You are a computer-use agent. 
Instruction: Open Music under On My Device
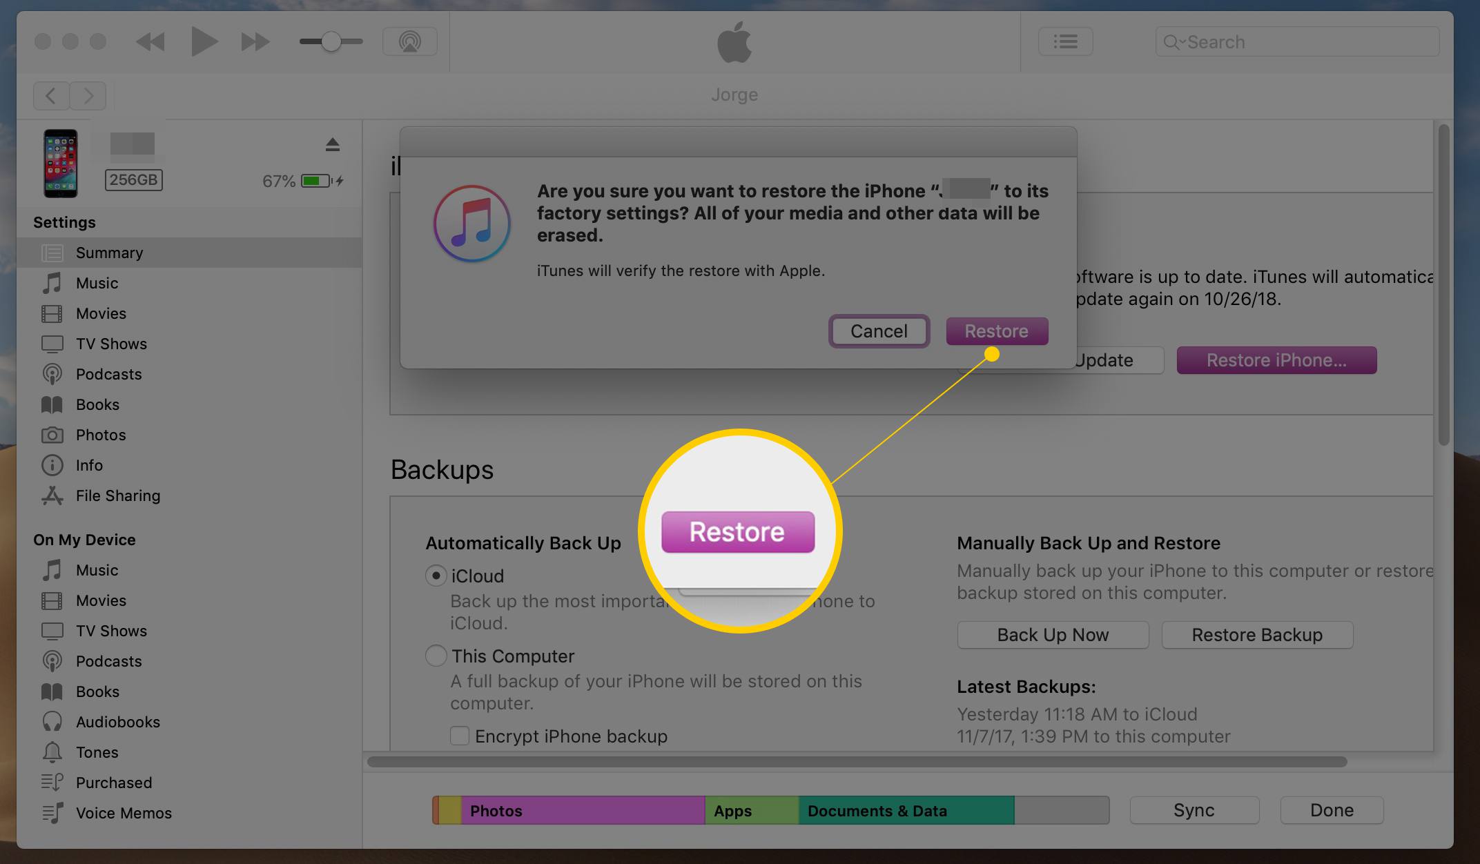click(189, 570)
